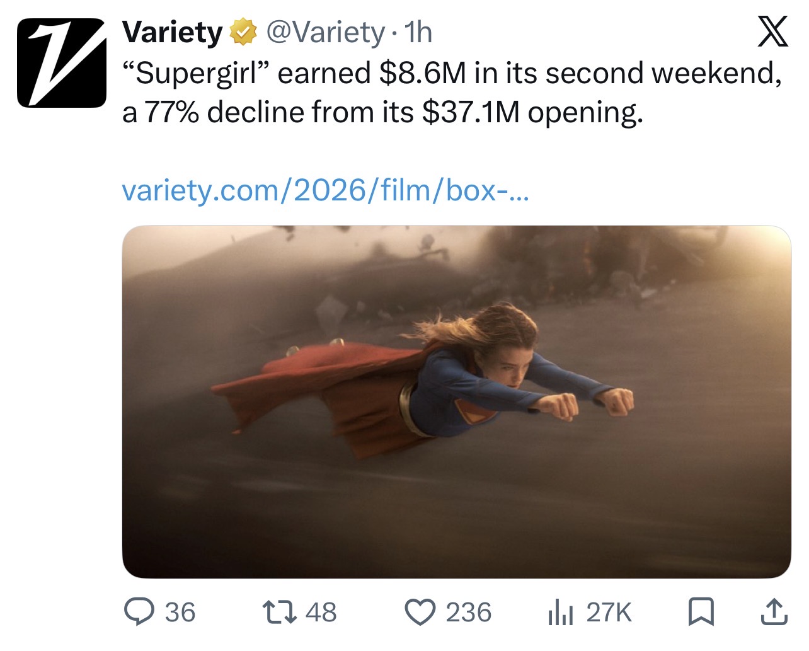Click the tweet line mentioning 77% decline
809x651 pixels.
pyautogui.click(x=383, y=113)
